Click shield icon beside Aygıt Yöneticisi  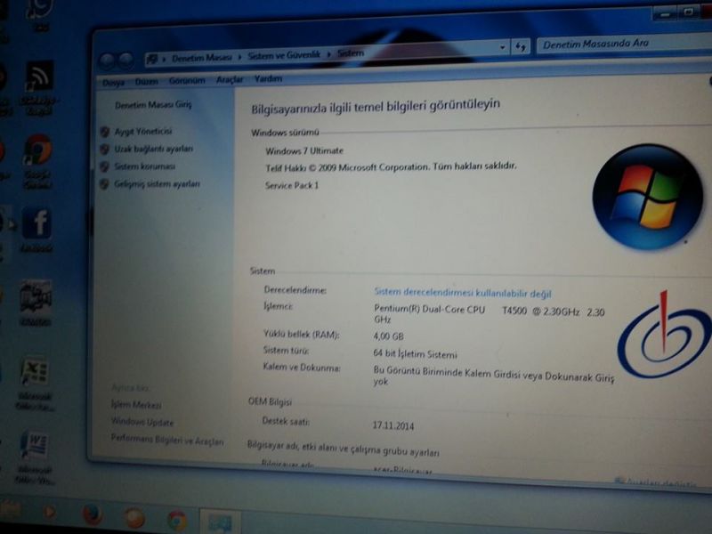coord(105,132)
